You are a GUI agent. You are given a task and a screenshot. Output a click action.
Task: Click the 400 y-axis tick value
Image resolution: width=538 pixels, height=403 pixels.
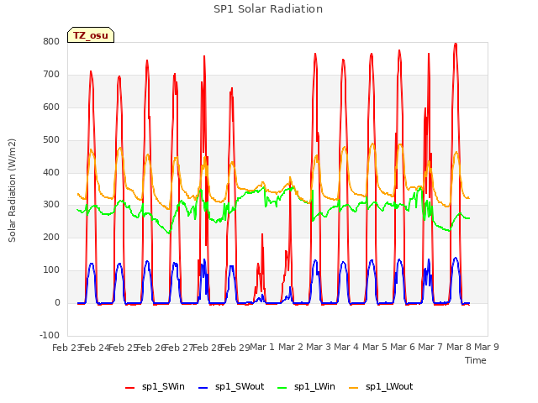coord(51,172)
